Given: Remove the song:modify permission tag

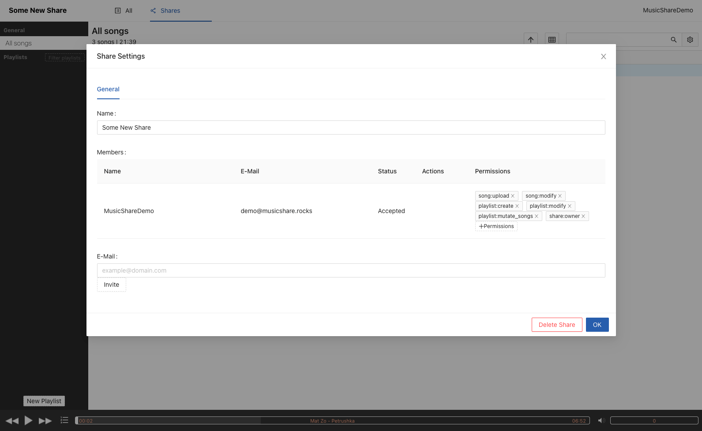Looking at the screenshot, I should pyautogui.click(x=560, y=196).
